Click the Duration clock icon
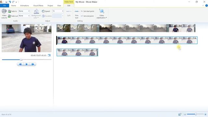 (43, 16)
